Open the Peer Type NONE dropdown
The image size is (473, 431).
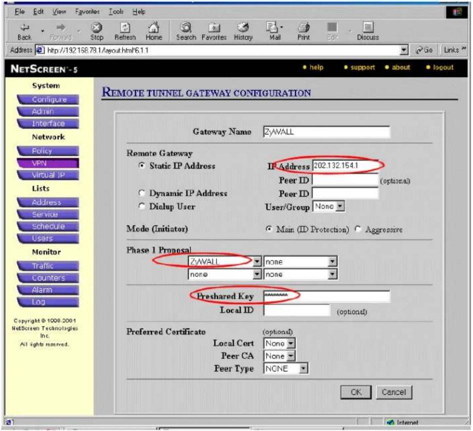[x=303, y=368]
